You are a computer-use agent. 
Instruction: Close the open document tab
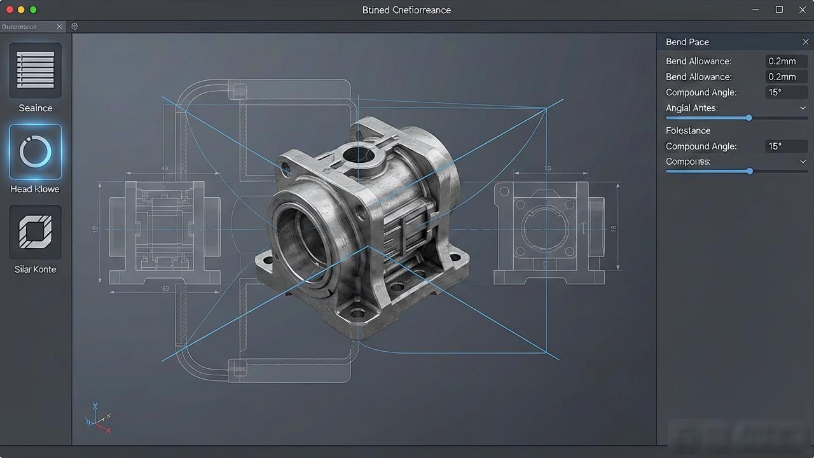click(60, 27)
